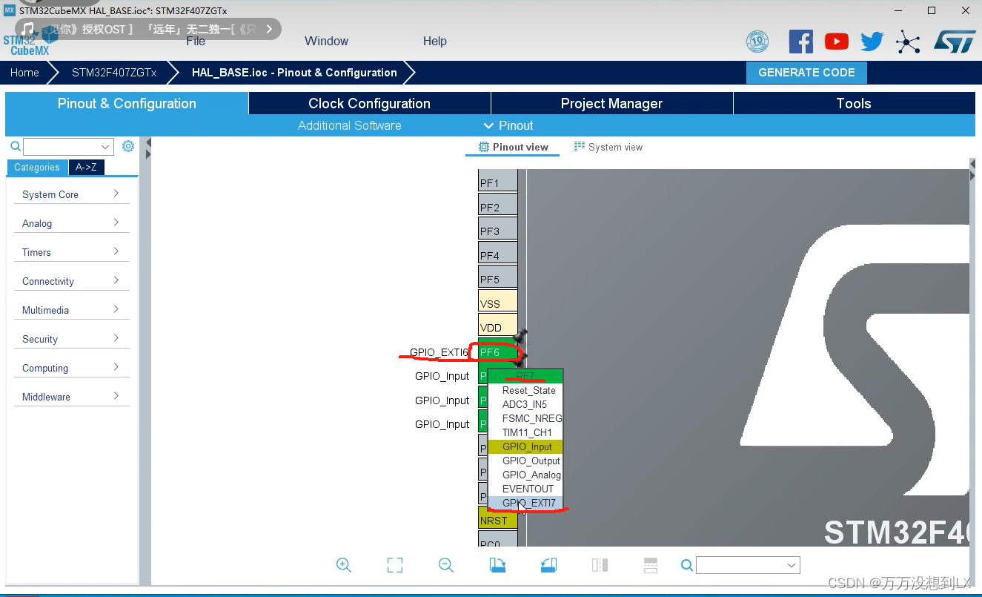
Task: Open the categories settings gear icon
Action: (127, 146)
